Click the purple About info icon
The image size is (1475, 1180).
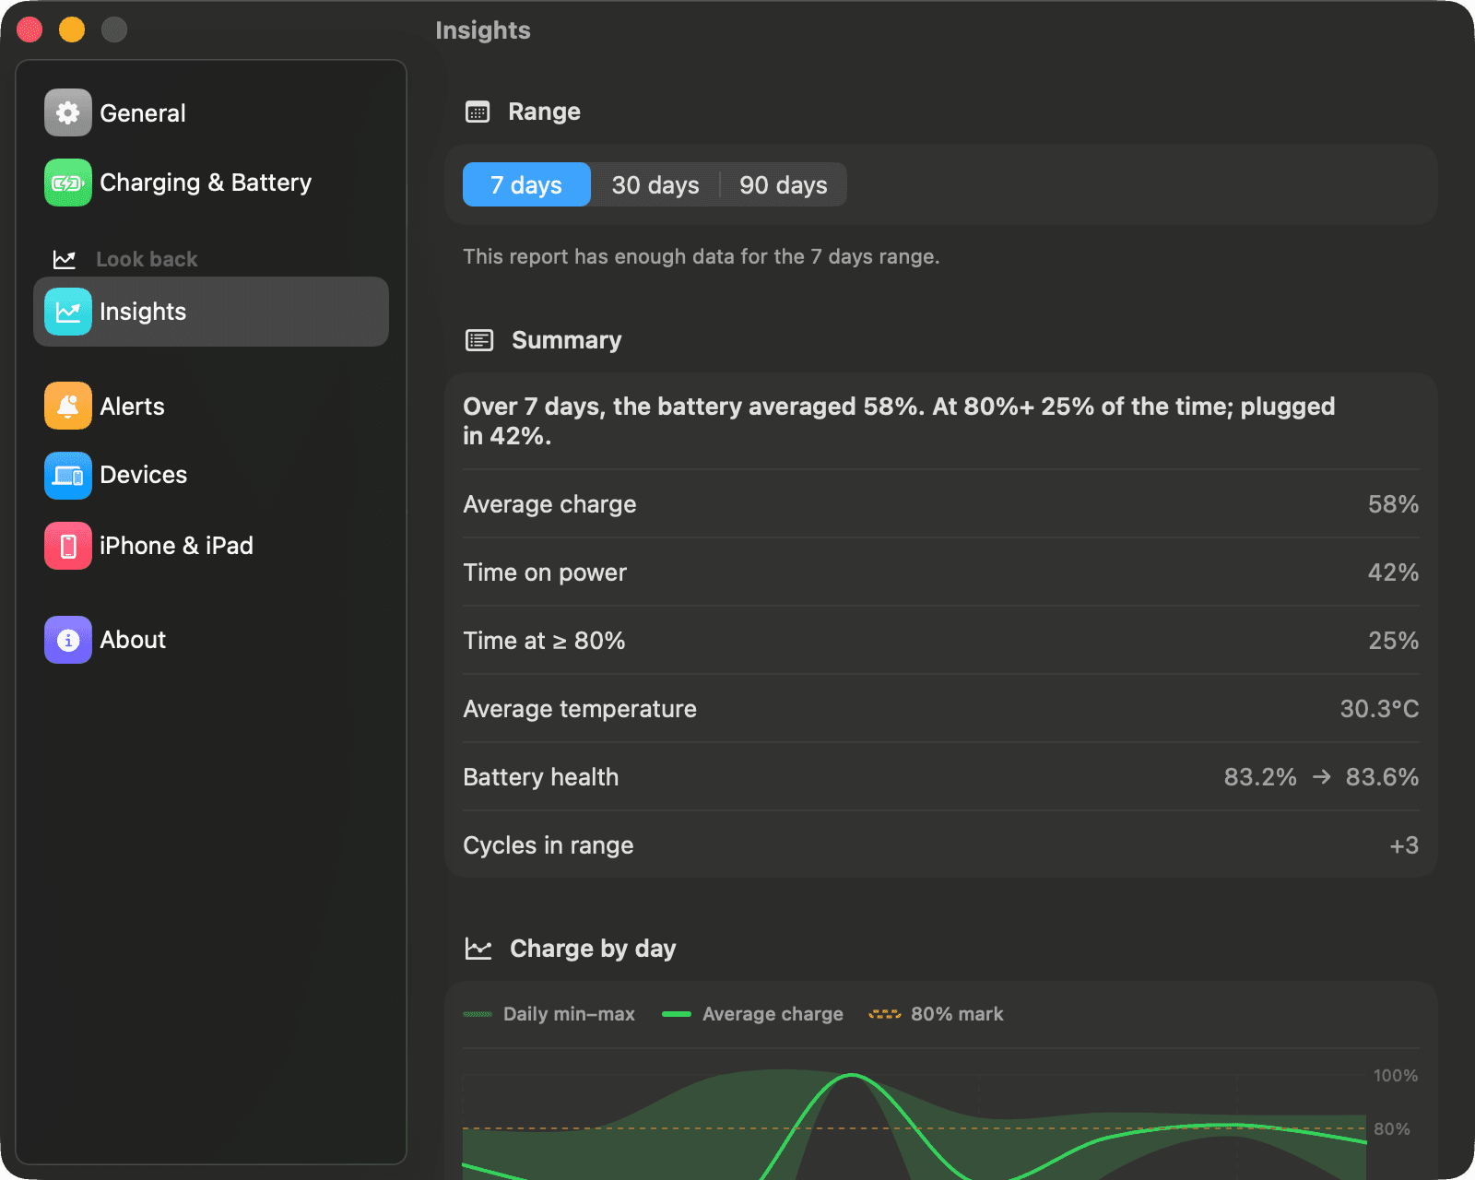tap(68, 640)
